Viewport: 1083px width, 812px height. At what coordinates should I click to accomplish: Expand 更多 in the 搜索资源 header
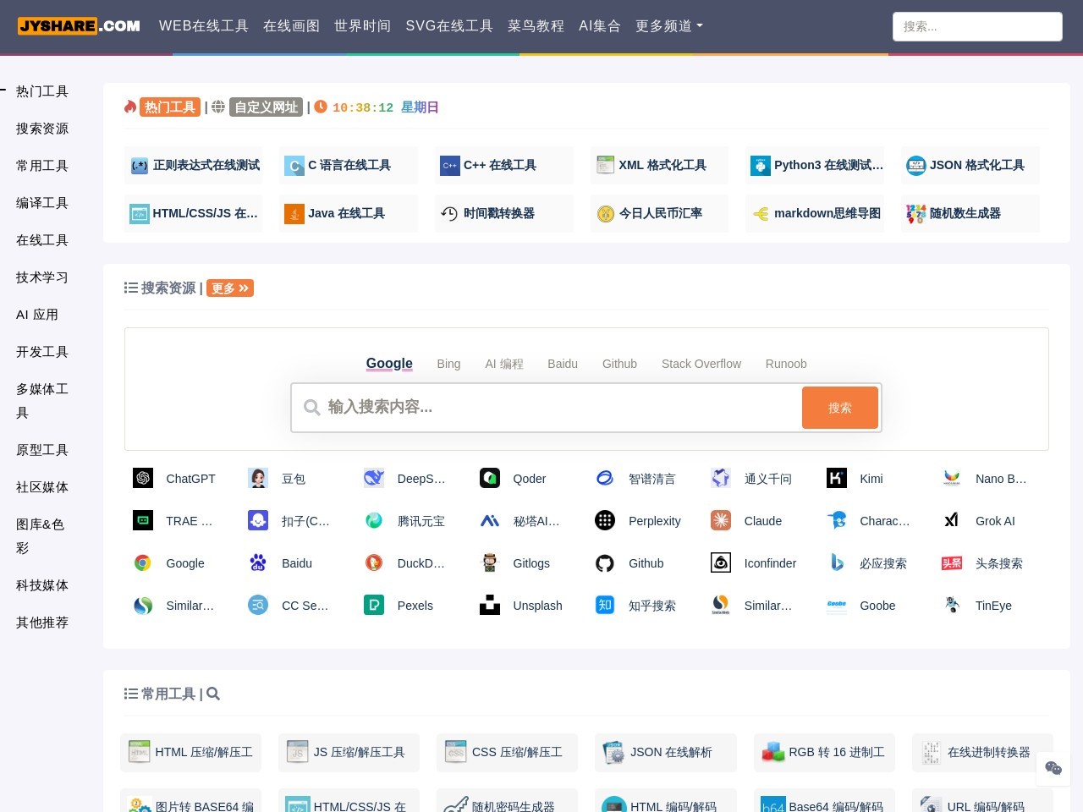click(x=230, y=288)
